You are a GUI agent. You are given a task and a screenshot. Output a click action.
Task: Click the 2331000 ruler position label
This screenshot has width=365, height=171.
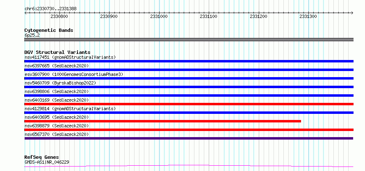[159, 17]
